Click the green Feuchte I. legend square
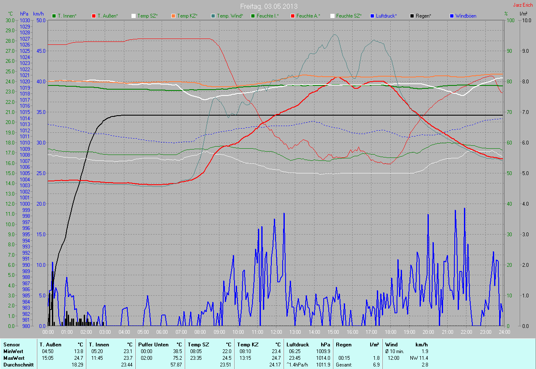536x369 pixels. tap(253, 16)
